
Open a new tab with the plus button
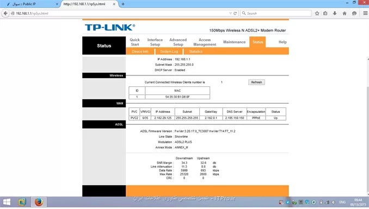click(x=123, y=4)
